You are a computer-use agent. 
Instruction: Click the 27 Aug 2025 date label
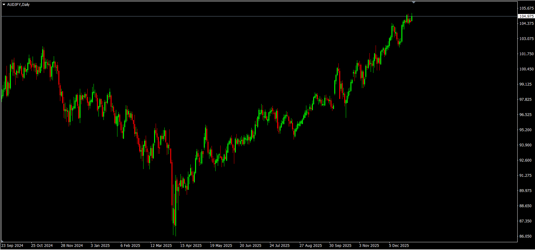(311, 245)
